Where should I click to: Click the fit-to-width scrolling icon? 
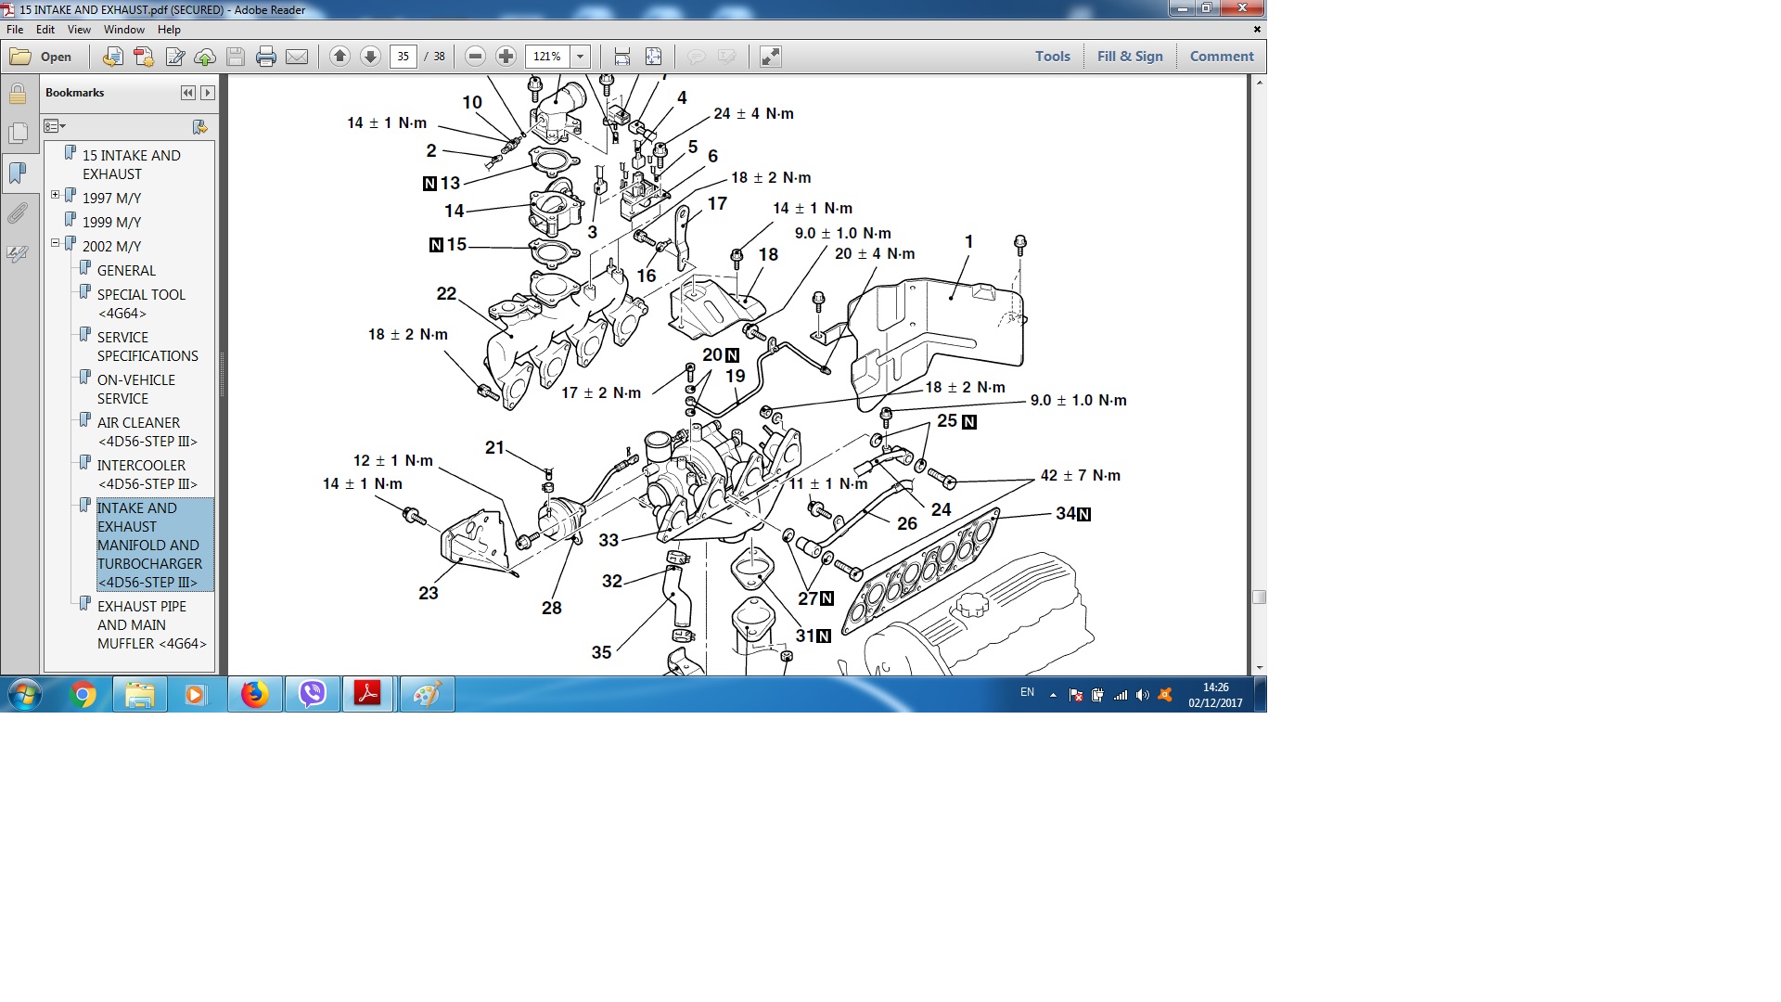click(x=622, y=57)
